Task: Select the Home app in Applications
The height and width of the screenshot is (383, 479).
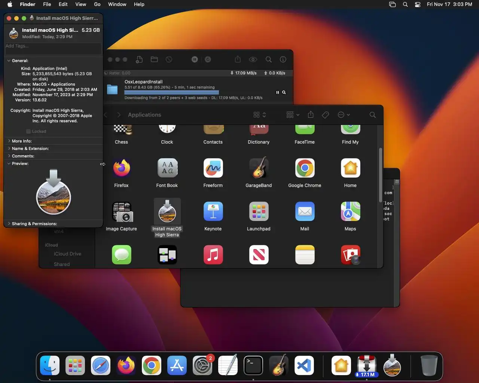Action: coord(351,168)
